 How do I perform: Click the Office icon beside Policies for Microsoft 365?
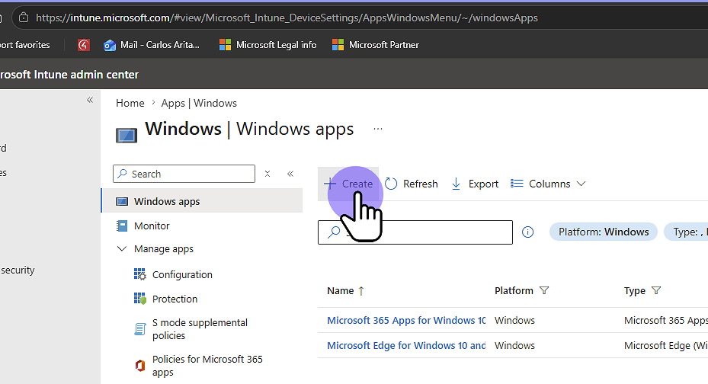tap(140, 366)
